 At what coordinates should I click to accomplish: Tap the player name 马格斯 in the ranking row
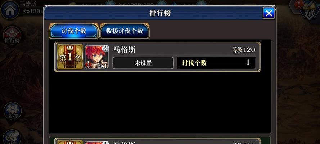(124, 50)
